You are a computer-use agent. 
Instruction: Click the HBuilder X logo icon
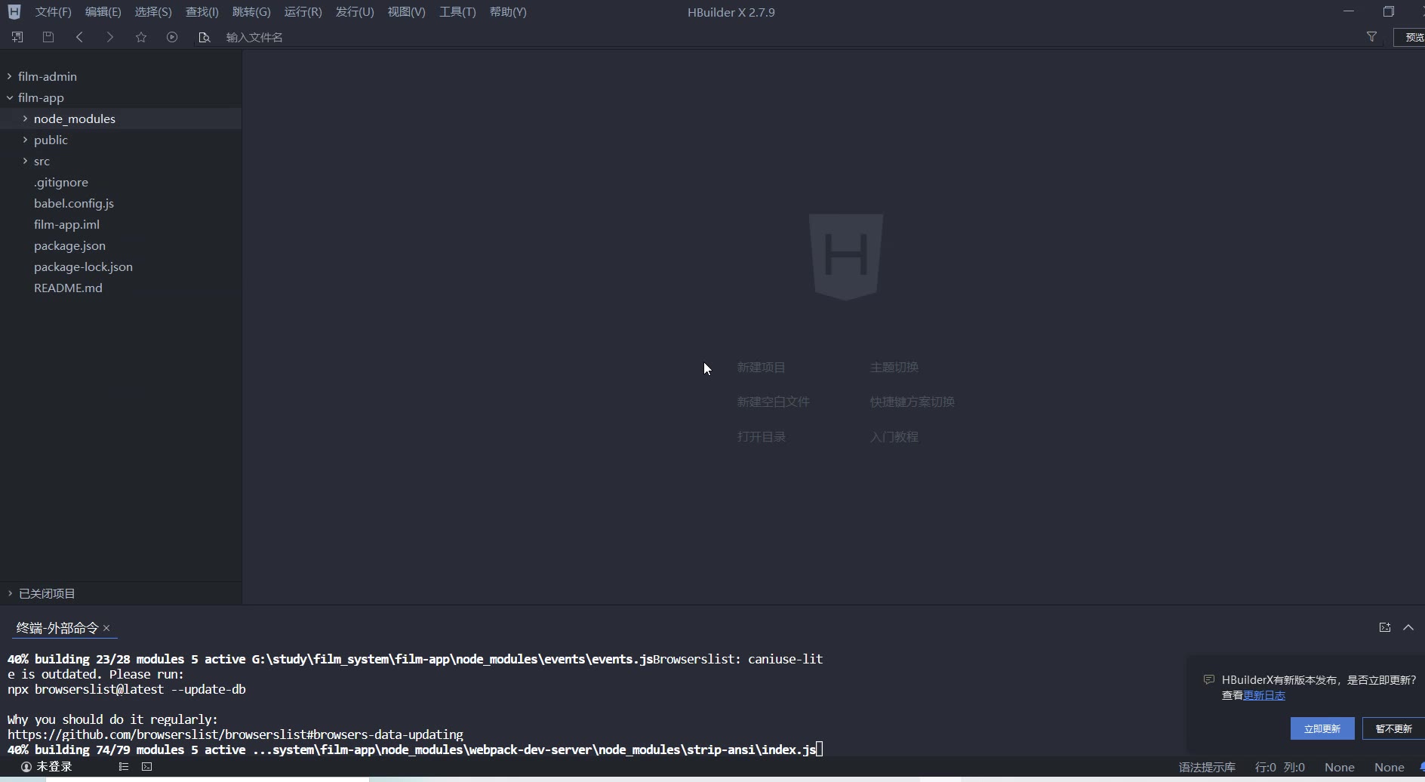click(x=14, y=12)
